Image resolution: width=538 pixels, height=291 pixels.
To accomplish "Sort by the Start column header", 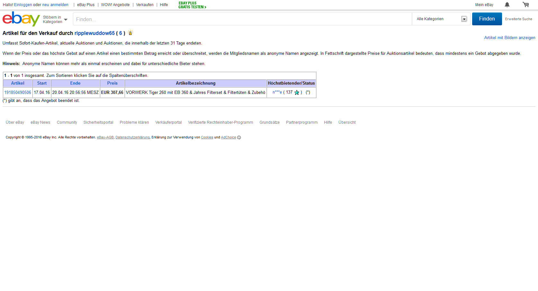I will click(42, 83).
